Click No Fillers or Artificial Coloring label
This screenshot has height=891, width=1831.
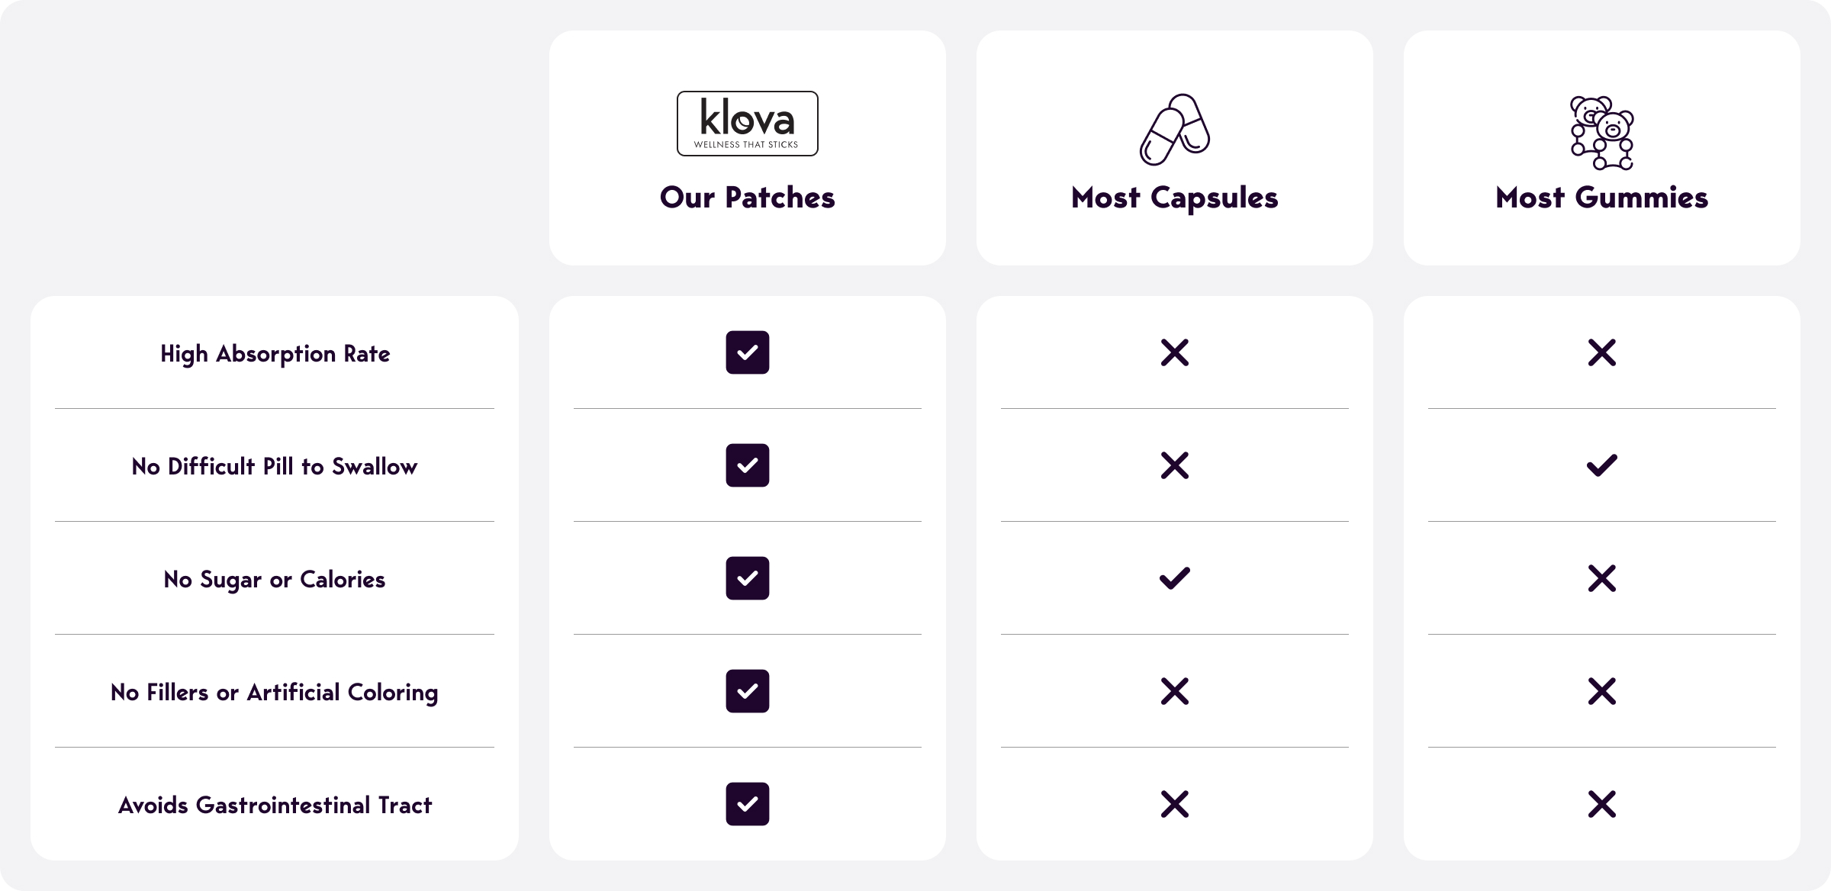275,693
